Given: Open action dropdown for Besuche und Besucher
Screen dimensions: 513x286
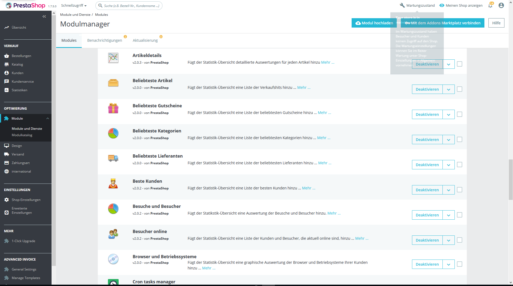Looking at the screenshot, I should [449, 215].
